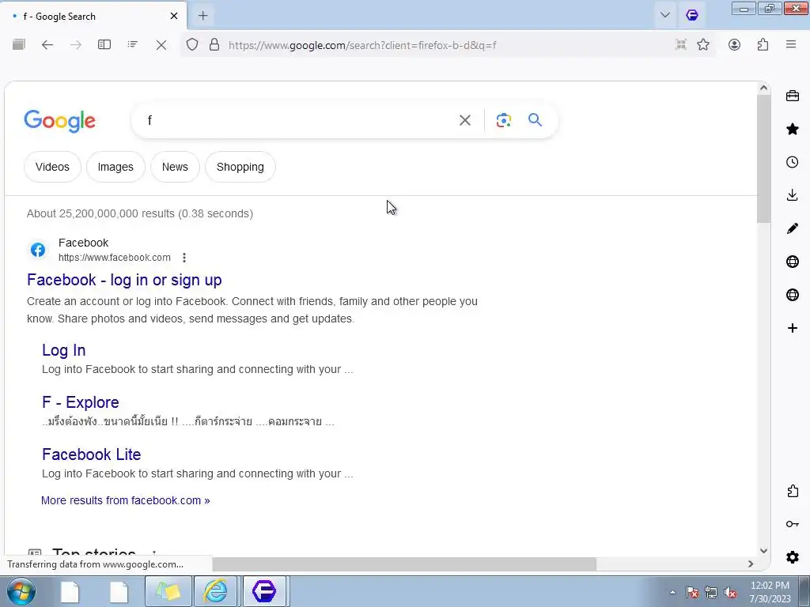Viewport: 810px width, 607px height.
Task: Select the Videos filter
Action: click(53, 167)
